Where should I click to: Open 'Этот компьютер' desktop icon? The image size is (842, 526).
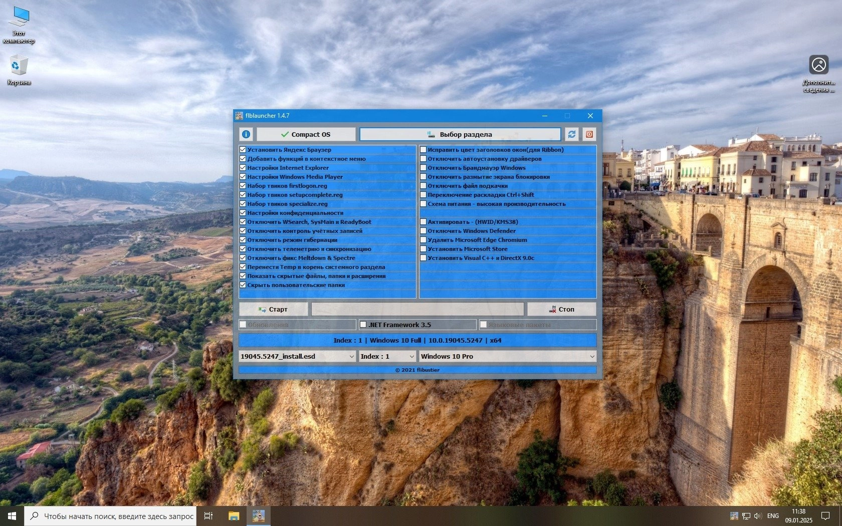pyautogui.click(x=19, y=25)
